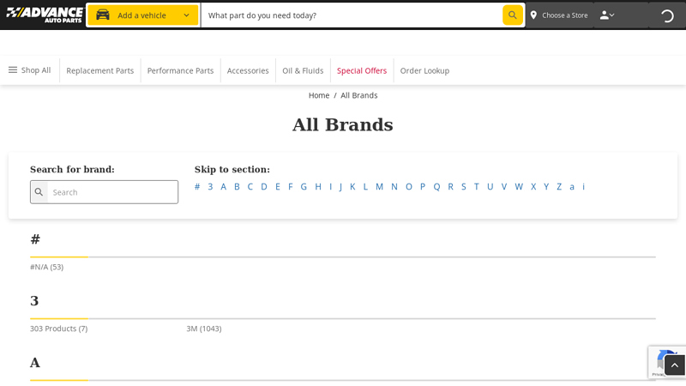
Task: Open the account profile icon menu
Action: (606, 15)
